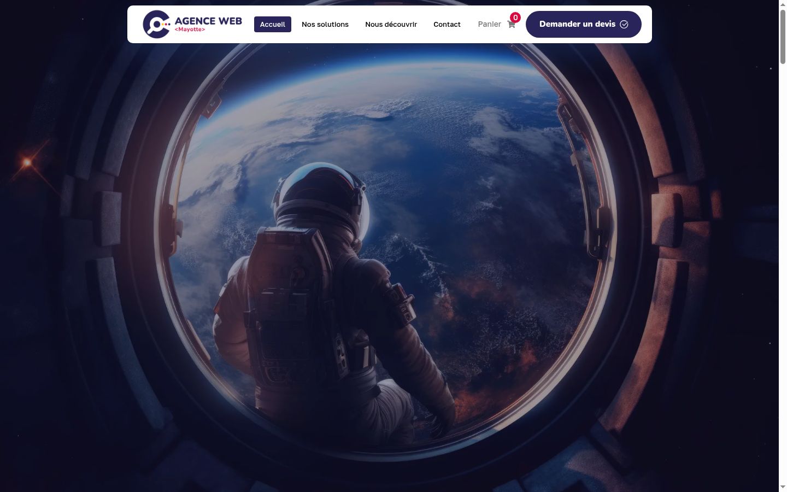Open the Contact page
The height and width of the screenshot is (492, 787).
[447, 25]
